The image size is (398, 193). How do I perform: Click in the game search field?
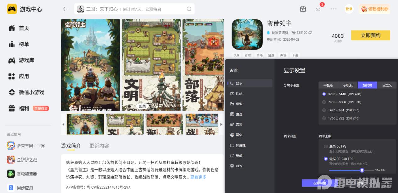point(134,9)
